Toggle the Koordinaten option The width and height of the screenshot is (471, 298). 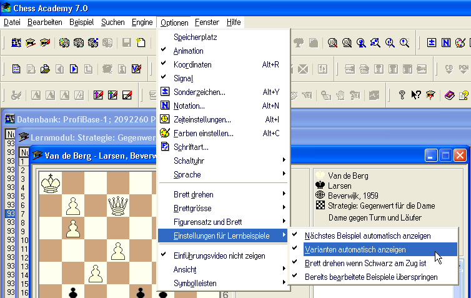(x=223, y=64)
